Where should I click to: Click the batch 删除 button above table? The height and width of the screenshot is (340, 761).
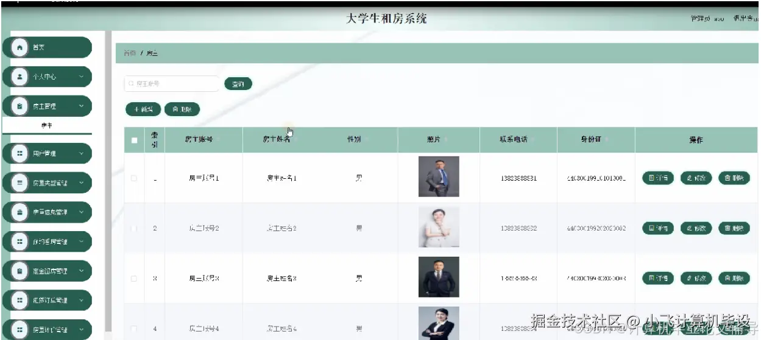click(182, 109)
